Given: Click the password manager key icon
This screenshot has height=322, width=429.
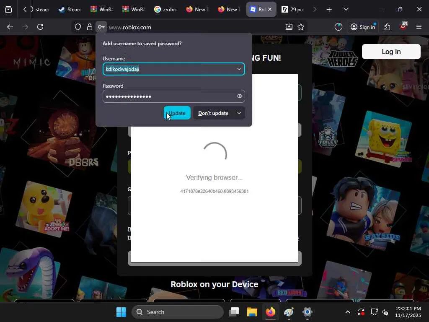Looking at the screenshot, I should point(101,27).
